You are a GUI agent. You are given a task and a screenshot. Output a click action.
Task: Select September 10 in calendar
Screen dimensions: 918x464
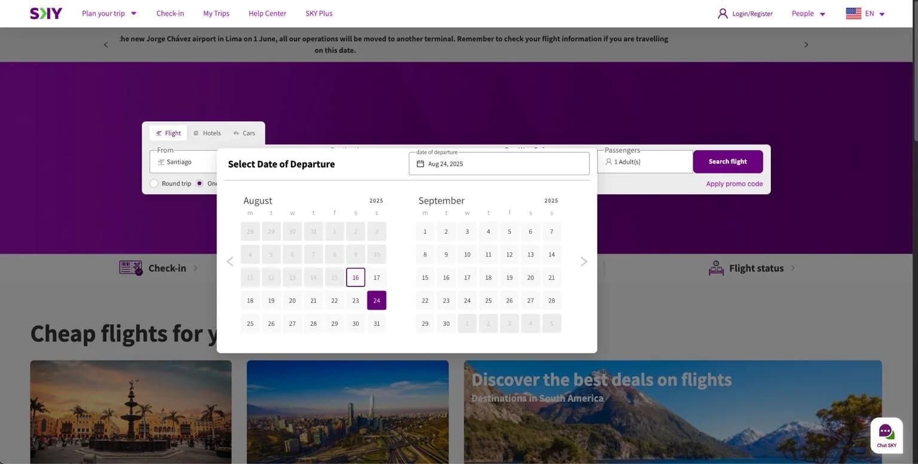click(467, 255)
